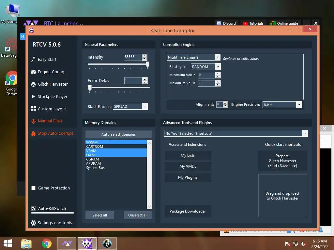334x250 pixels.
Task: Click the Intensity value field
Action: (133, 57)
